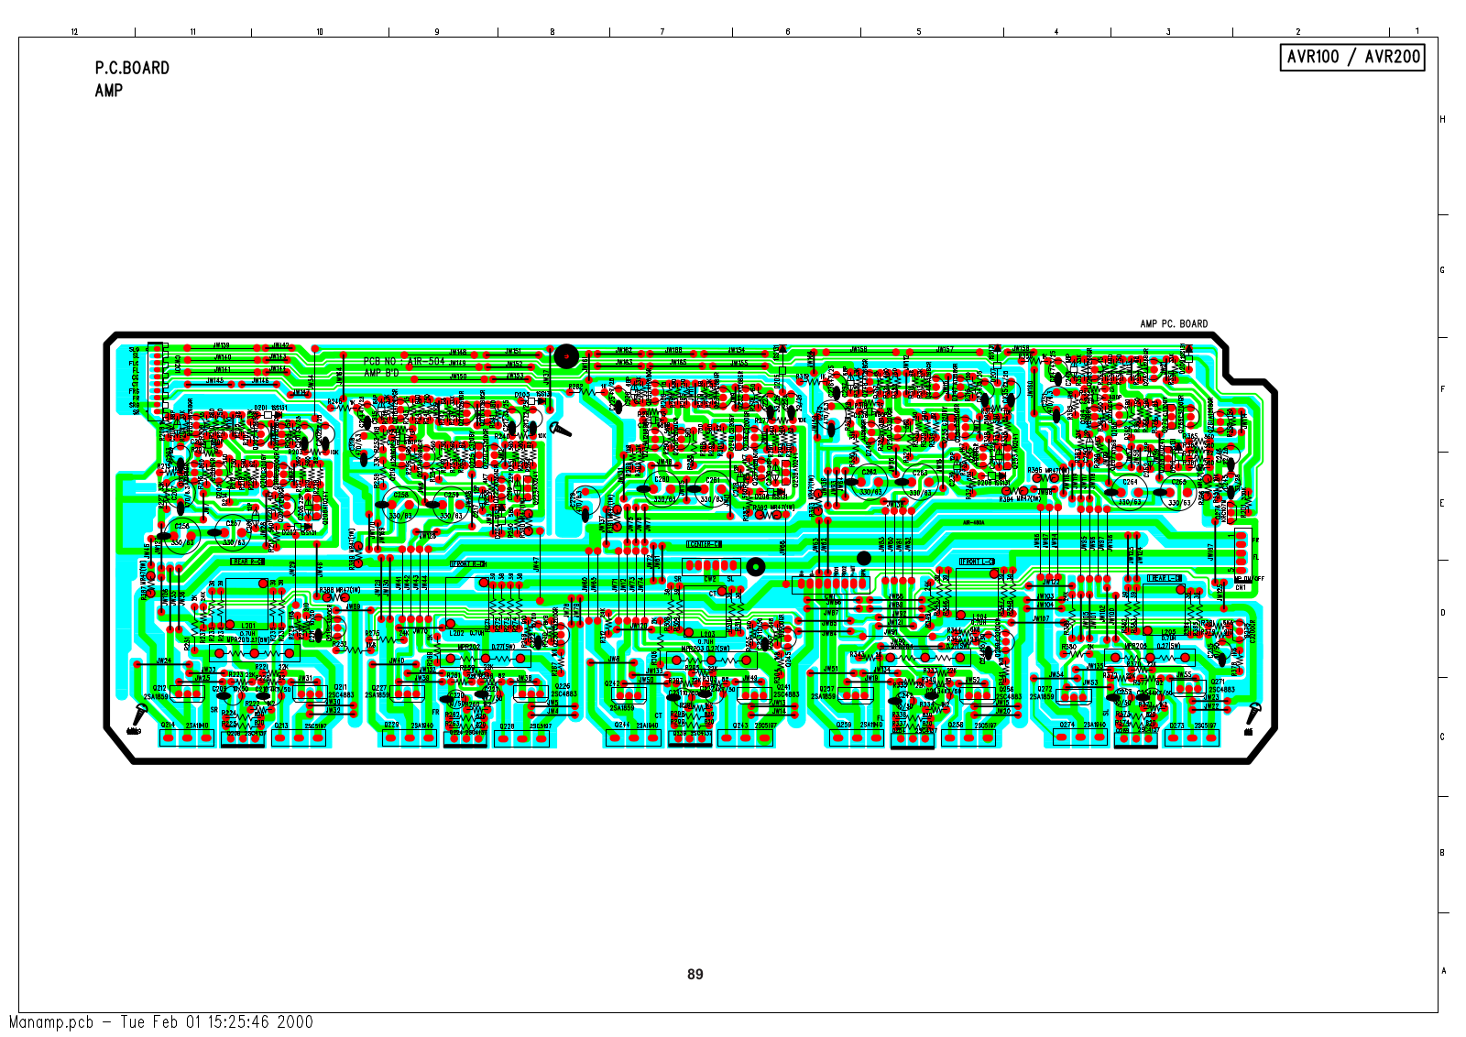
Task: Click the black ring hole below CENTER-CH
Action: [755, 567]
